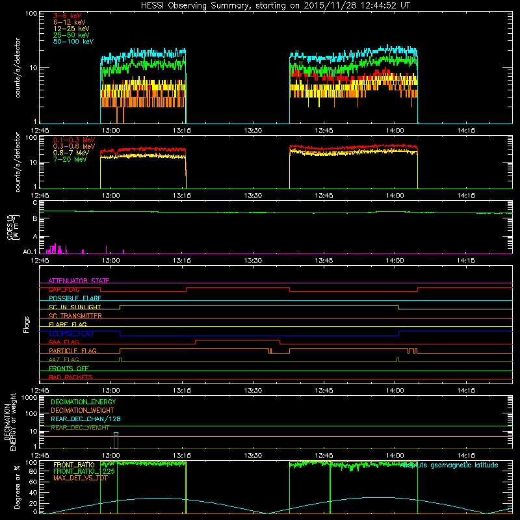Screen dimensions: 520x520
Task: Click the A0.1 tick label on GOES axis
Action: [x=30, y=252]
